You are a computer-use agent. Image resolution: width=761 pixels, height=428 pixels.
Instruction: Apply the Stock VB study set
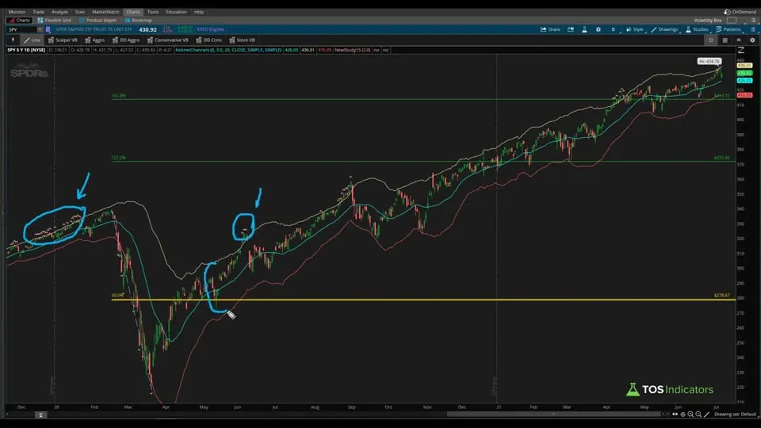[x=243, y=40]
